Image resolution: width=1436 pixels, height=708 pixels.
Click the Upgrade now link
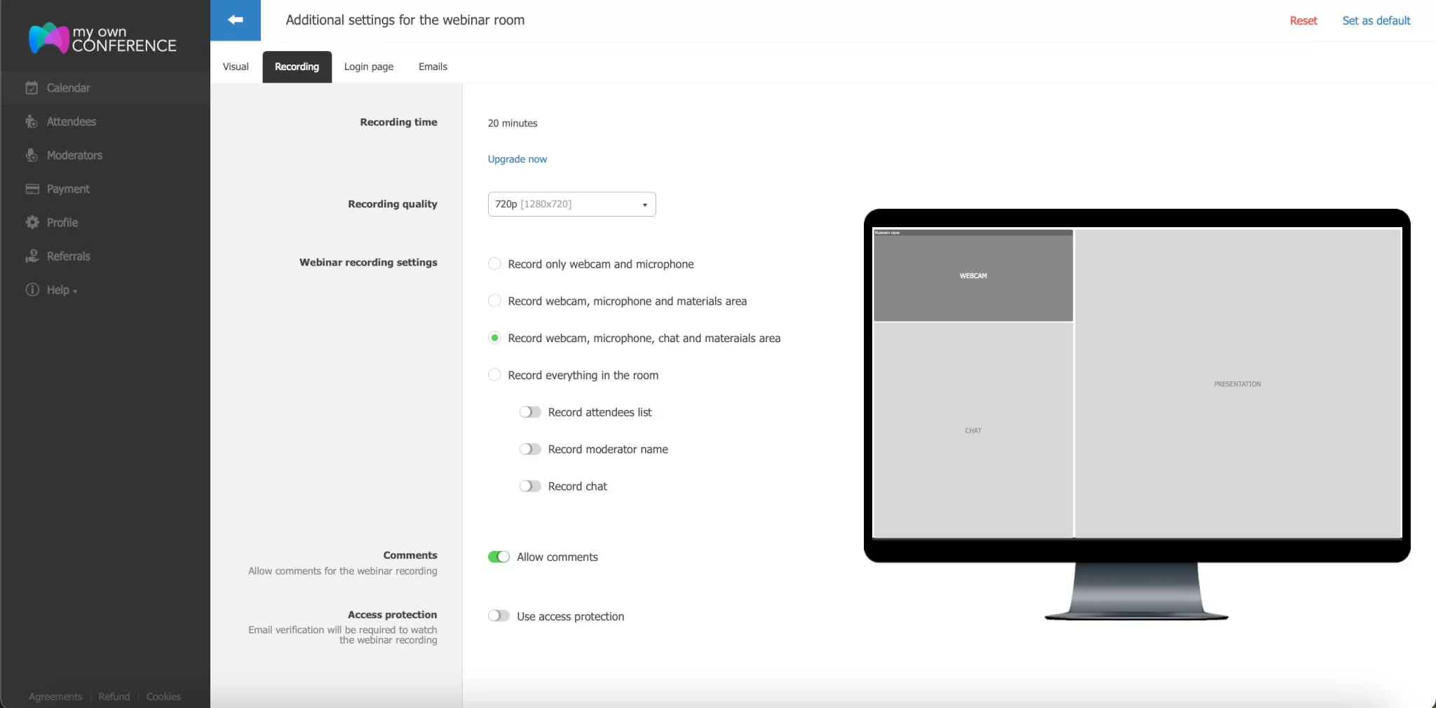click(517, 159)
